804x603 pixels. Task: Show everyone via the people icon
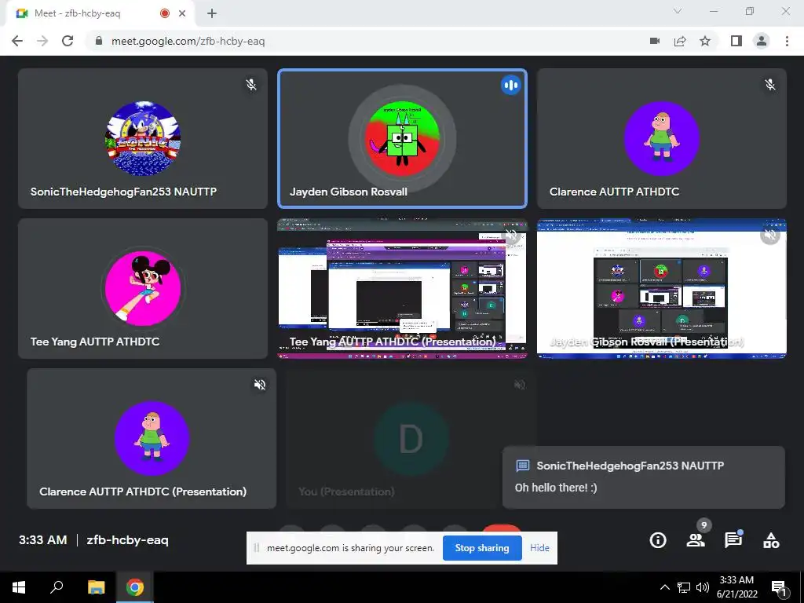click(696, 540)
